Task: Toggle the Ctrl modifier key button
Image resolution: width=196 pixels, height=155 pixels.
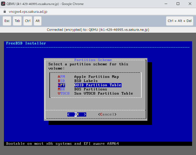Action: (28, 21)
